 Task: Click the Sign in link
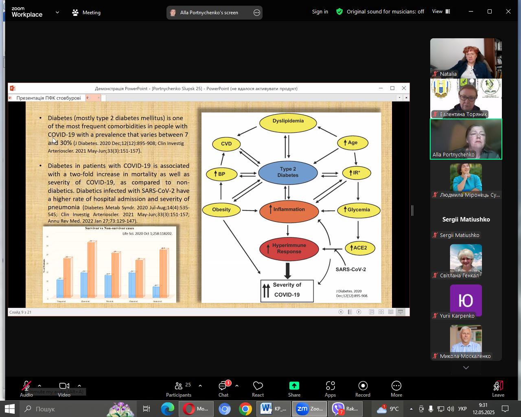click(x=320, y=12)
